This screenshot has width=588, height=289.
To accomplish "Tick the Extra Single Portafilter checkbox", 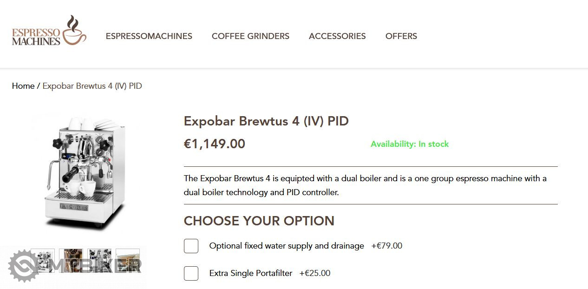I will (191, 273).
